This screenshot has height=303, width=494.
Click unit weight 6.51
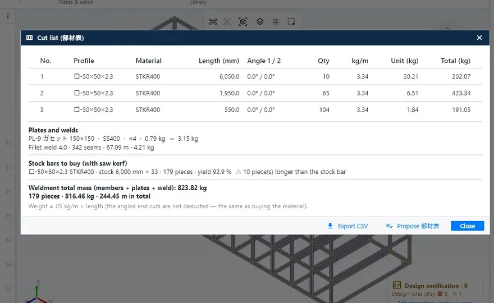pyautogui.click(x=413, y=93)
